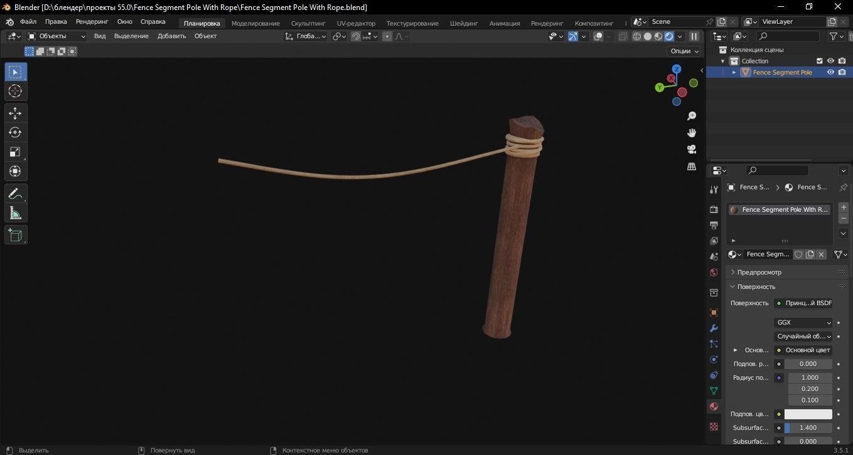853x455 pixels.
Task: Select the Add Cube tool
Action: click(x=15, y=235)
